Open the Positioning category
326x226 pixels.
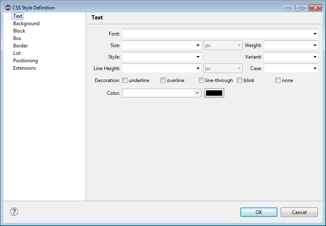[26, 61]
